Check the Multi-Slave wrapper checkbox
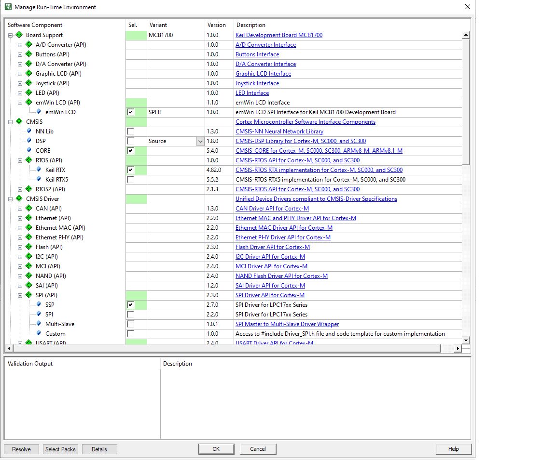The width and height of the screenshot is (556, 460). tap(130, 324)
